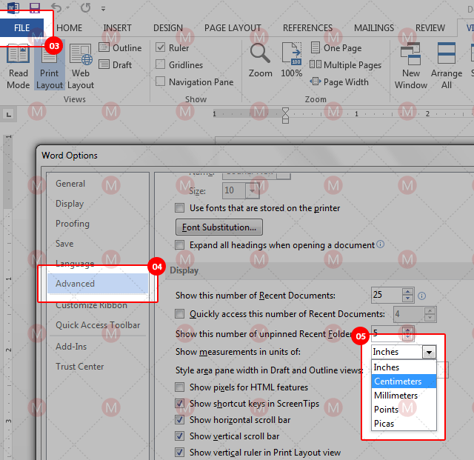Click info icon beside Expand all headings
This screenshot has width=474, height=460.
tap(381, 244)
